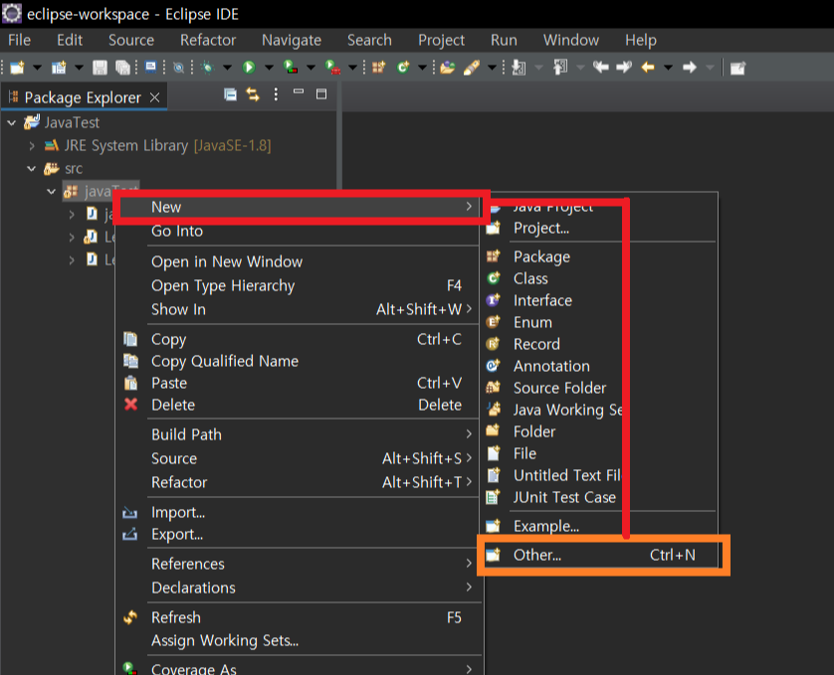The image size is (834, 675).
Task: Navigate Forward with white right arrow
Action: (690, 68)
